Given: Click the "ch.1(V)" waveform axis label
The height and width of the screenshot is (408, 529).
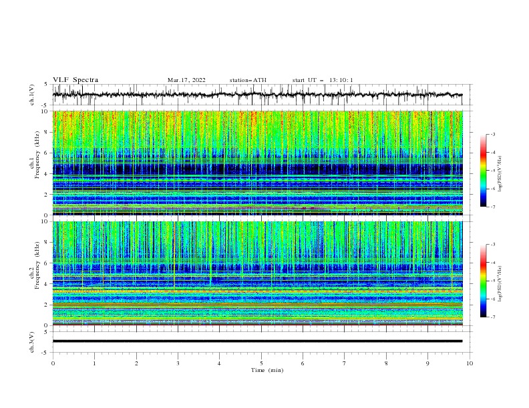Looking at the screenshot, I should click(x=32, y=95).
